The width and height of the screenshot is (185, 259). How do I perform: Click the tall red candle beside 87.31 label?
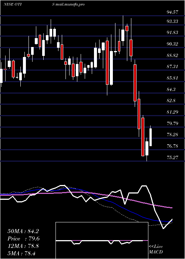135,83
